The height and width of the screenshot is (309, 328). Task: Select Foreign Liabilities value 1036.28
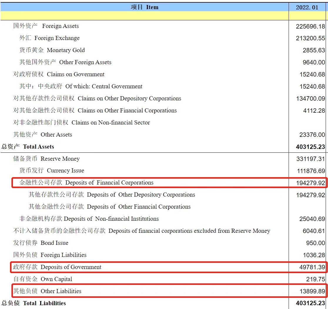pyautogui.click(x=314, y=255)
